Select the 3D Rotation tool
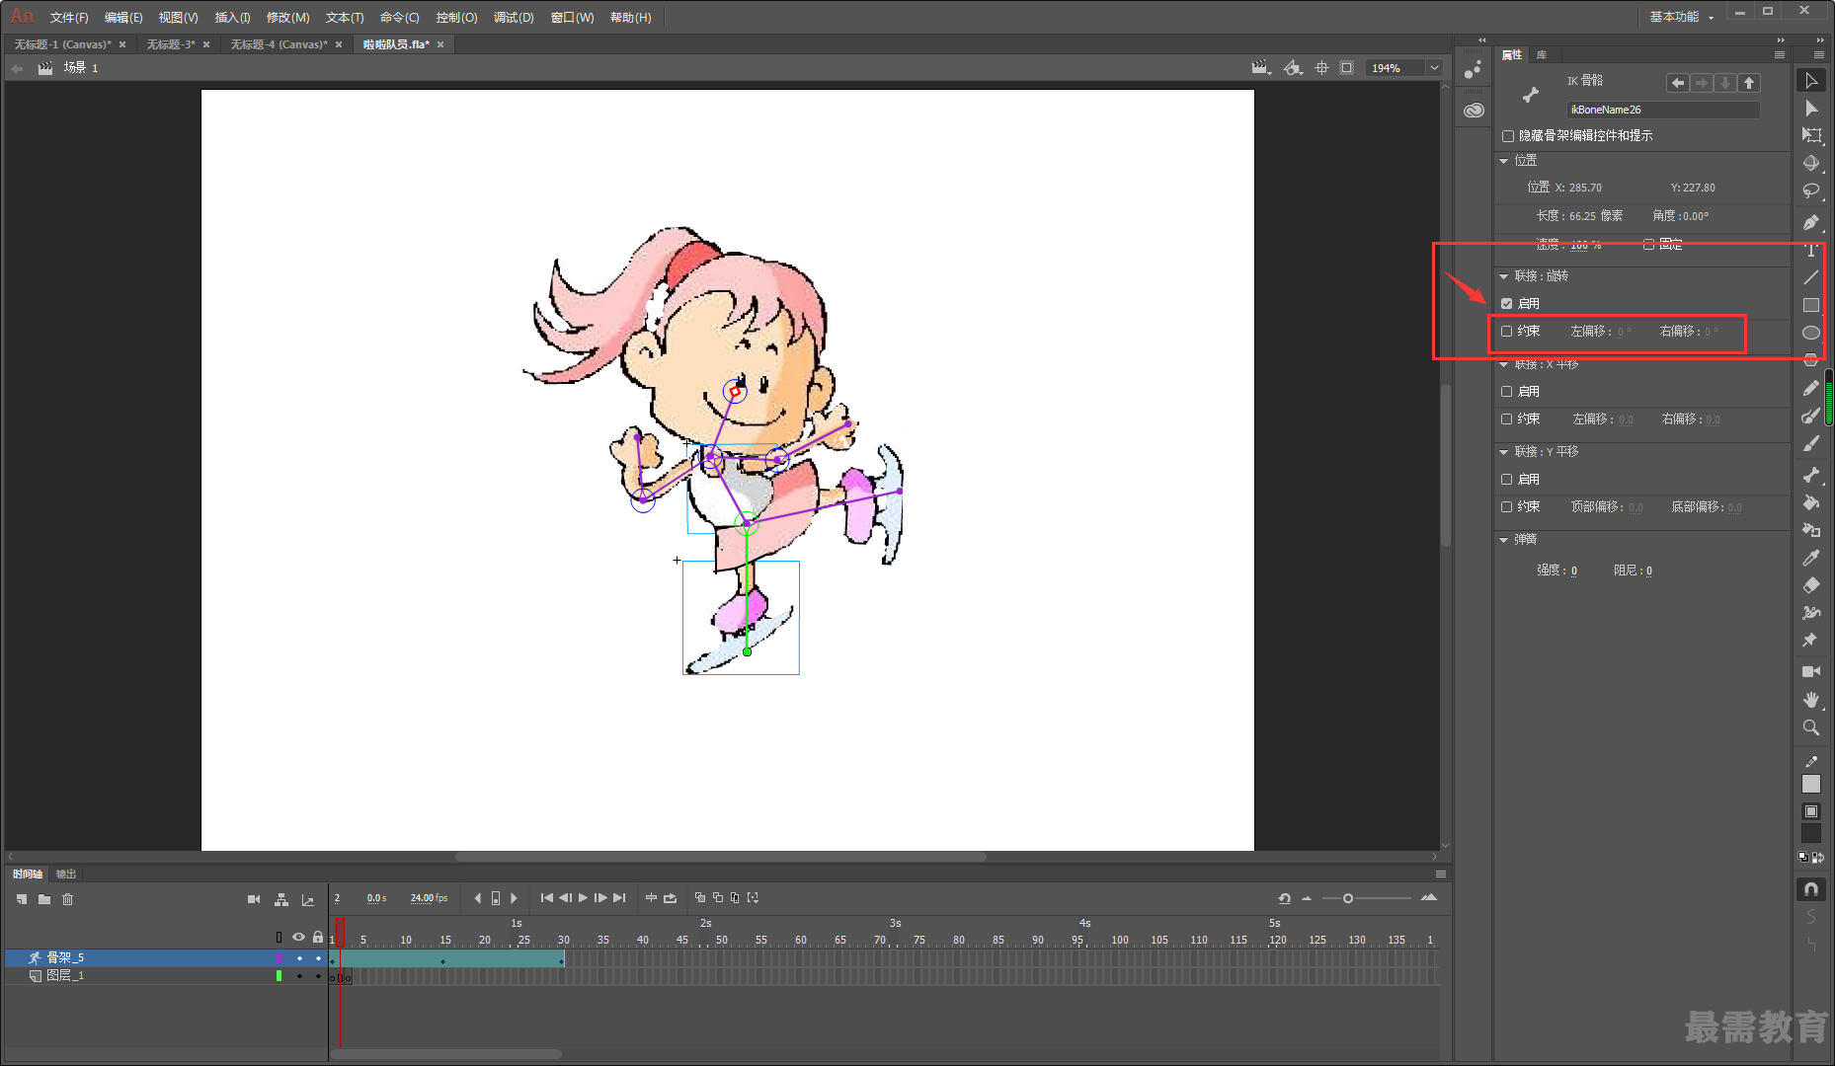 pos(1810,163)
